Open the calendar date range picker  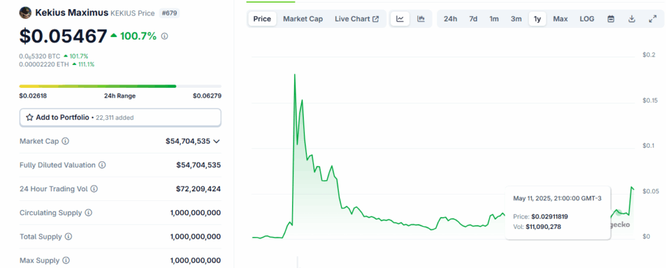611,19
